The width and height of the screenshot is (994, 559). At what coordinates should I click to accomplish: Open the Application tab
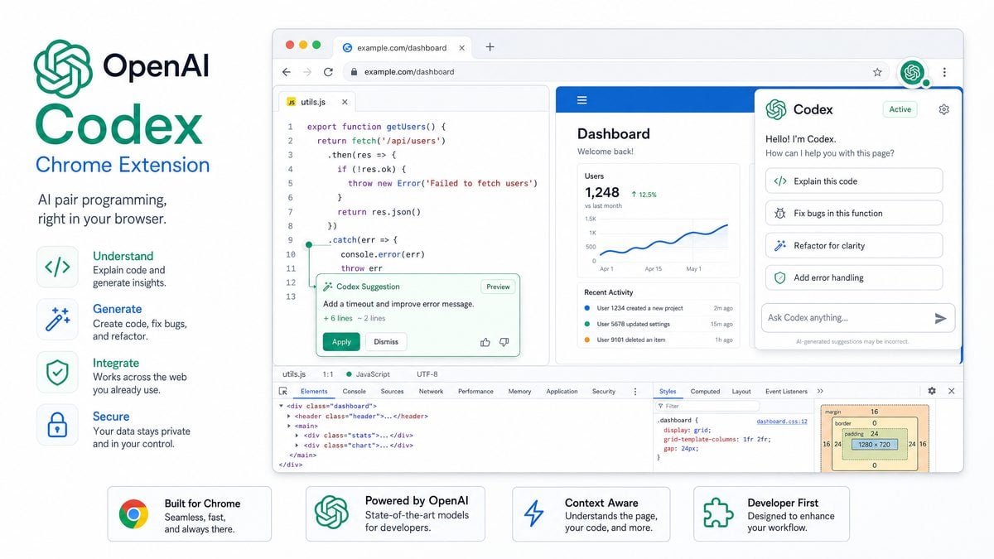tap(562, 391)
